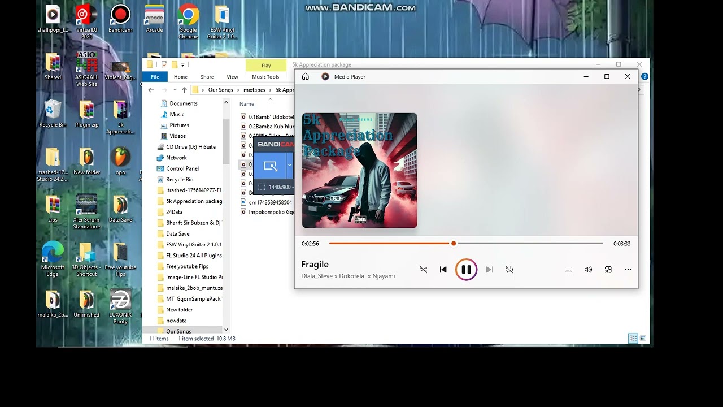Screen dimensions: 723x407
Task: Select Pictures in the navigation pane
Action: coord(179,125)
